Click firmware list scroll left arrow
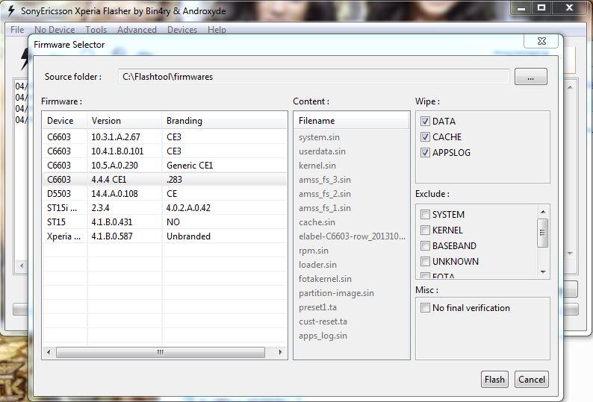 [x=49, y=352]
